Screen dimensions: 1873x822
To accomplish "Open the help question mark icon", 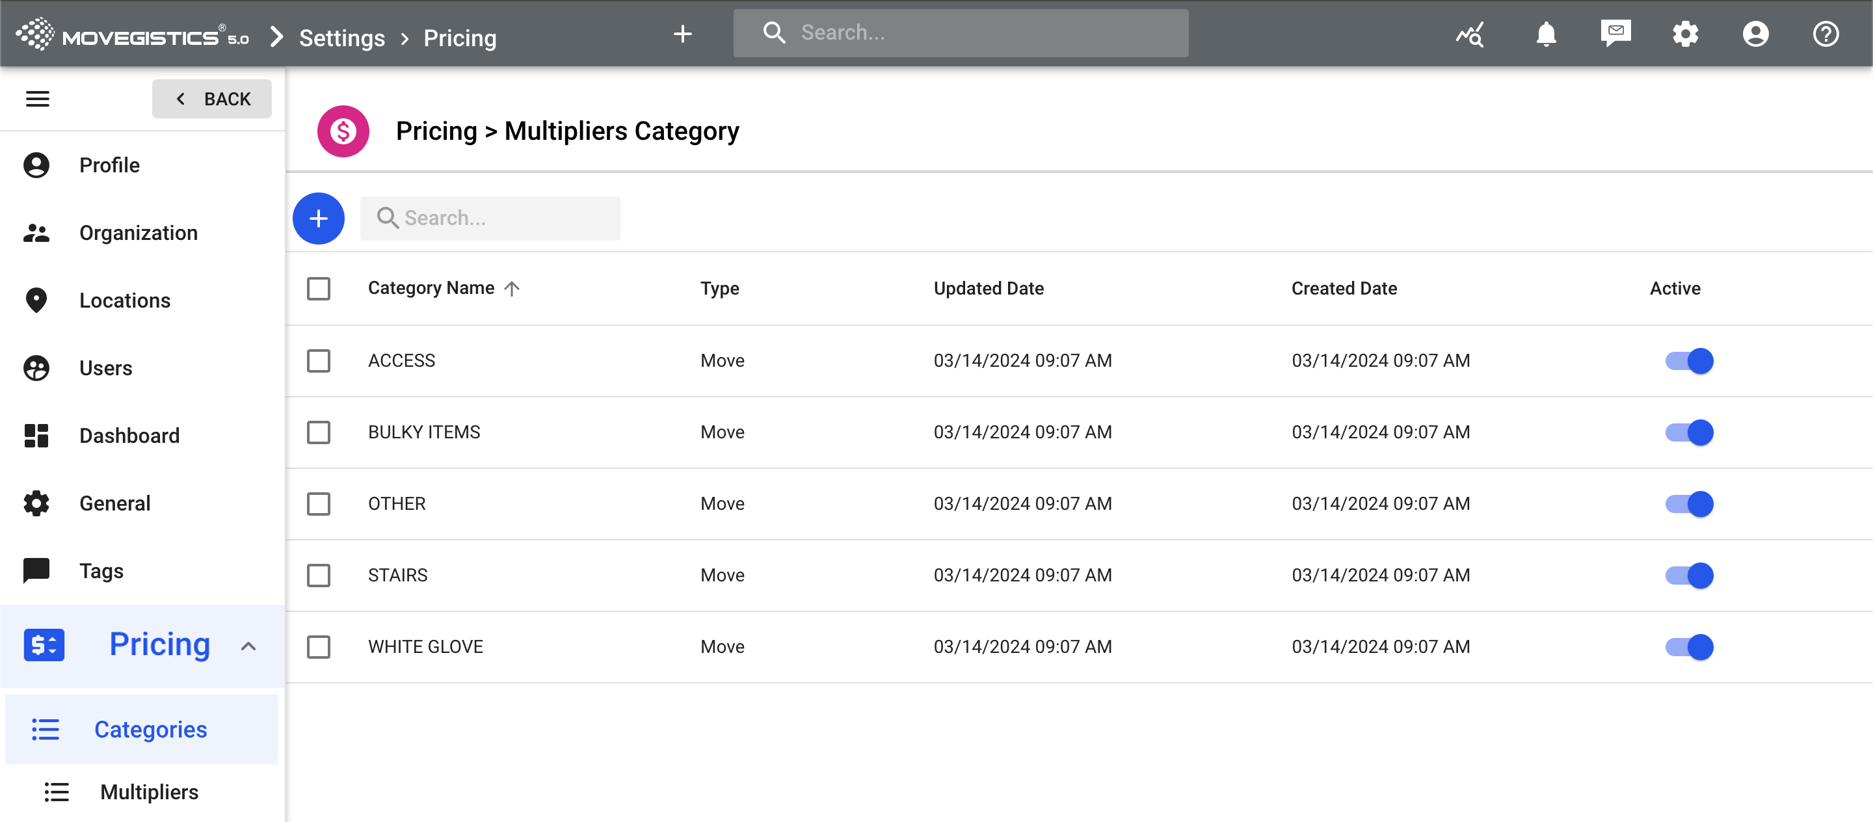I will coord(1825,34).
